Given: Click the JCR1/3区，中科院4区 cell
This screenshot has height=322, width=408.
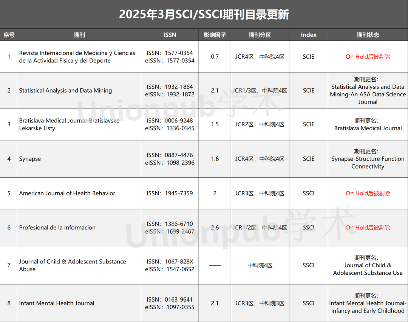Looking at the screenshot, I should pos(260,91).
